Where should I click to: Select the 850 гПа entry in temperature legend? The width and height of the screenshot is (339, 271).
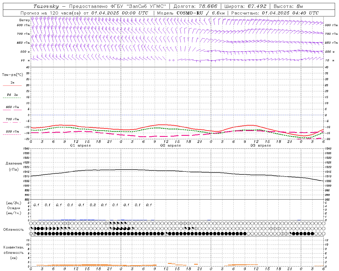[x=12, y=107]
